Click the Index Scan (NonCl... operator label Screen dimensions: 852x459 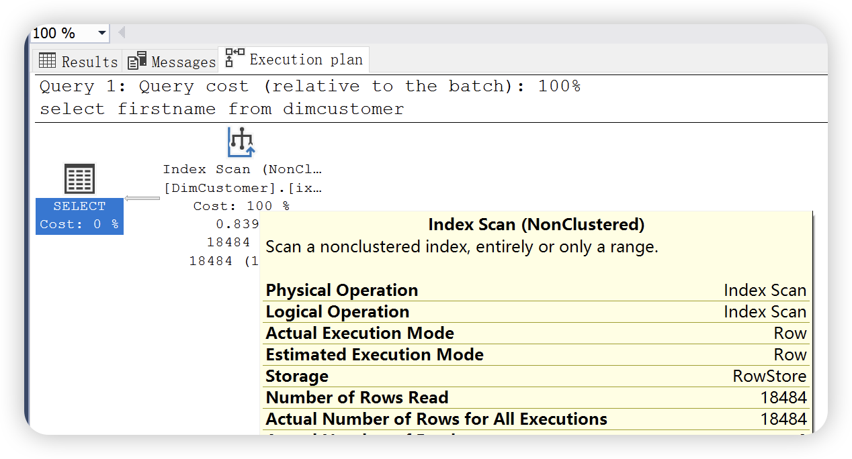243,170
